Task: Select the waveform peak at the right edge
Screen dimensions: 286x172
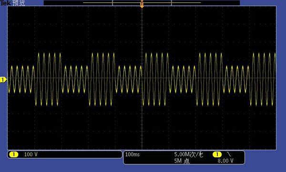Action: coord(275,54)
